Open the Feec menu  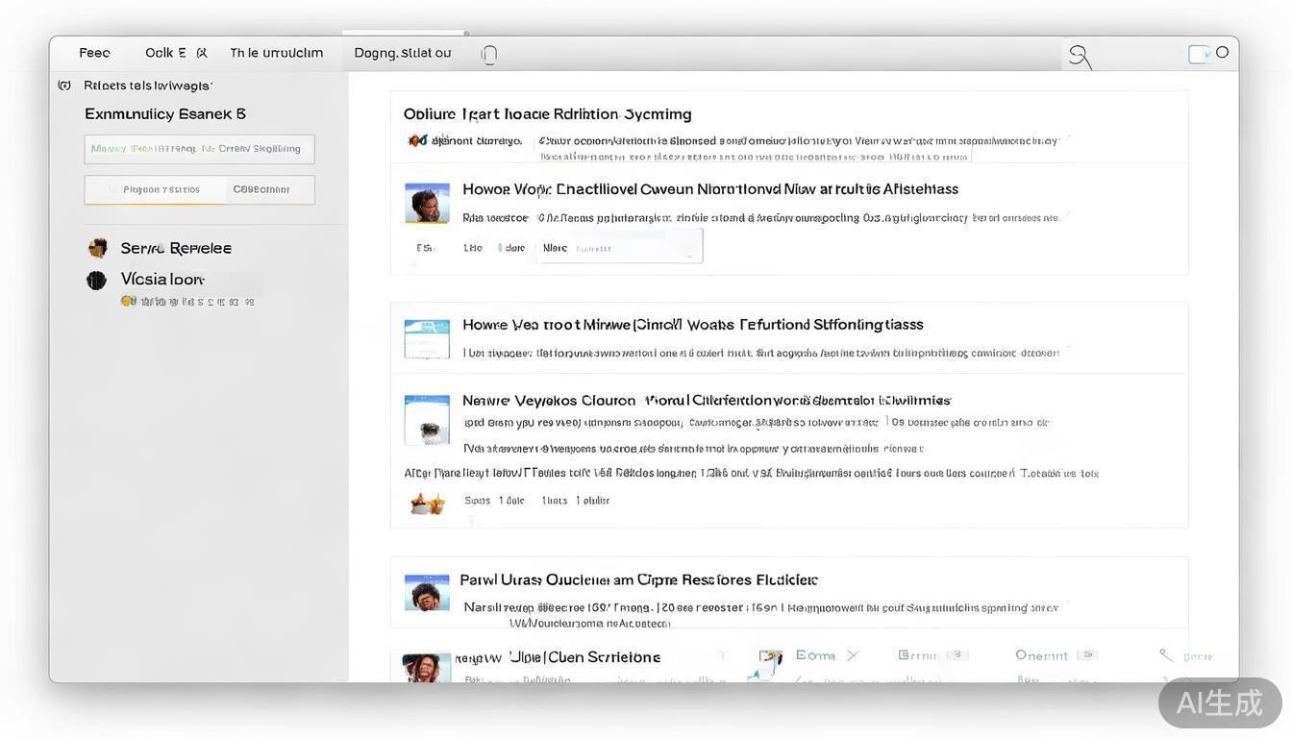(x=94, y=53)
